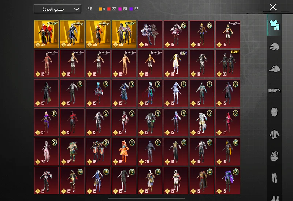Select the outfit with badge 22
This screenshot has height=201, width=293.
(x=176, y=151)
